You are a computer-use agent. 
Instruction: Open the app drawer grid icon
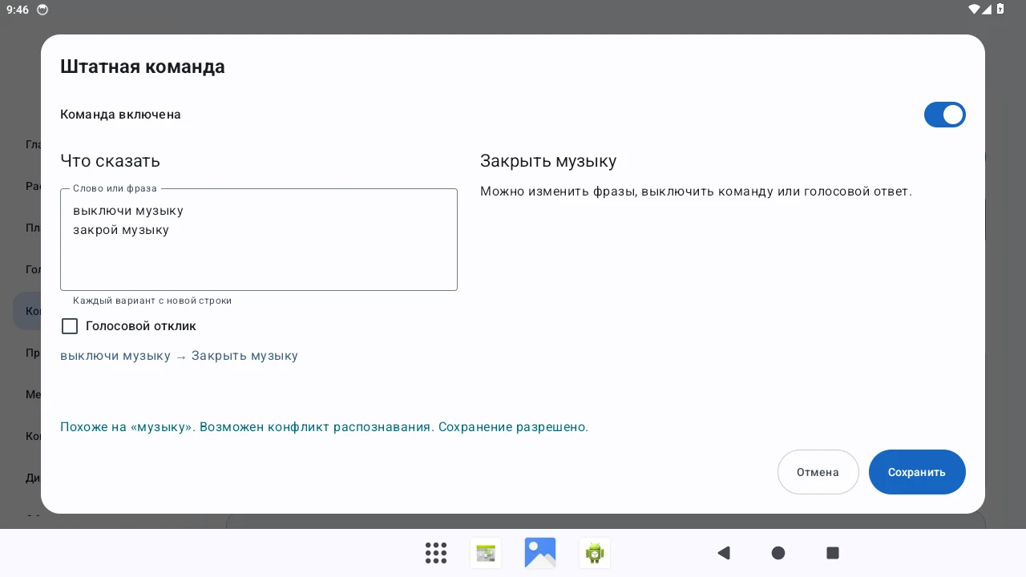coord(436,553)
